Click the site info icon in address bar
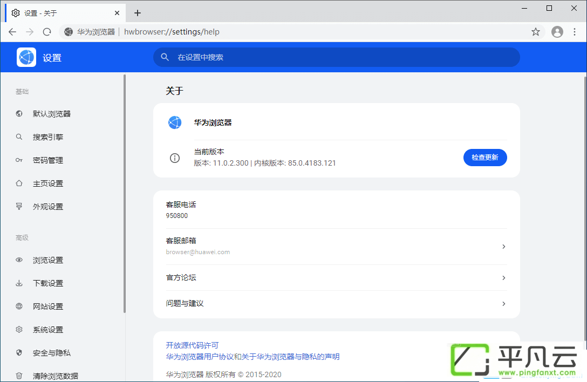This screenshot has height=382, width=587. click(x=69, y=32)
